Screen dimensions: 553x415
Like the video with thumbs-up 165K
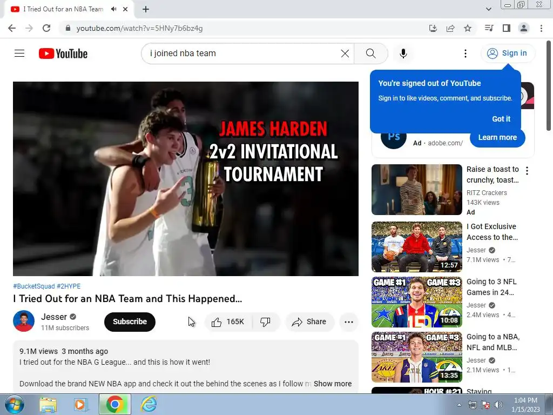point(228,322)
